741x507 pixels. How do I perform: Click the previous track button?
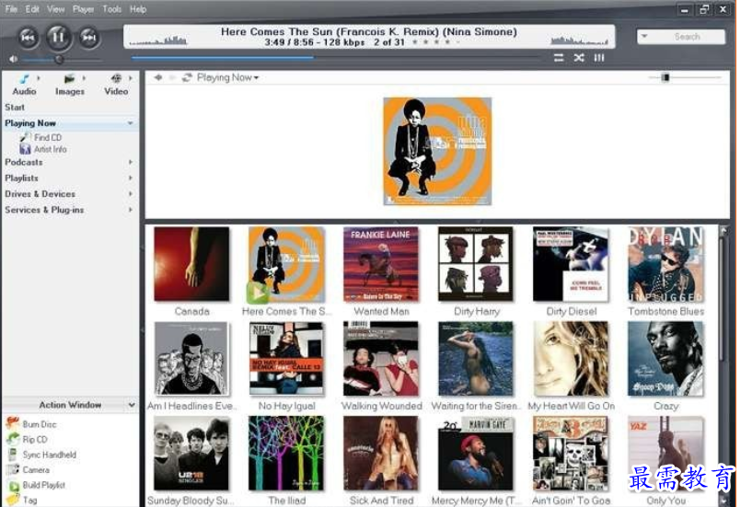[28, 38]
